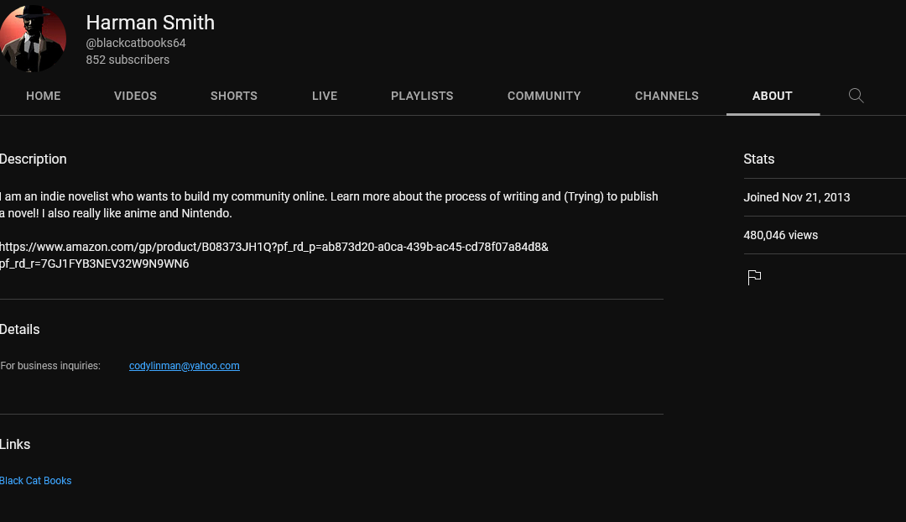Click the 'For business inquiries:' label
The image size is (906, 522).
pyautogui.click(x=50, y=366)
